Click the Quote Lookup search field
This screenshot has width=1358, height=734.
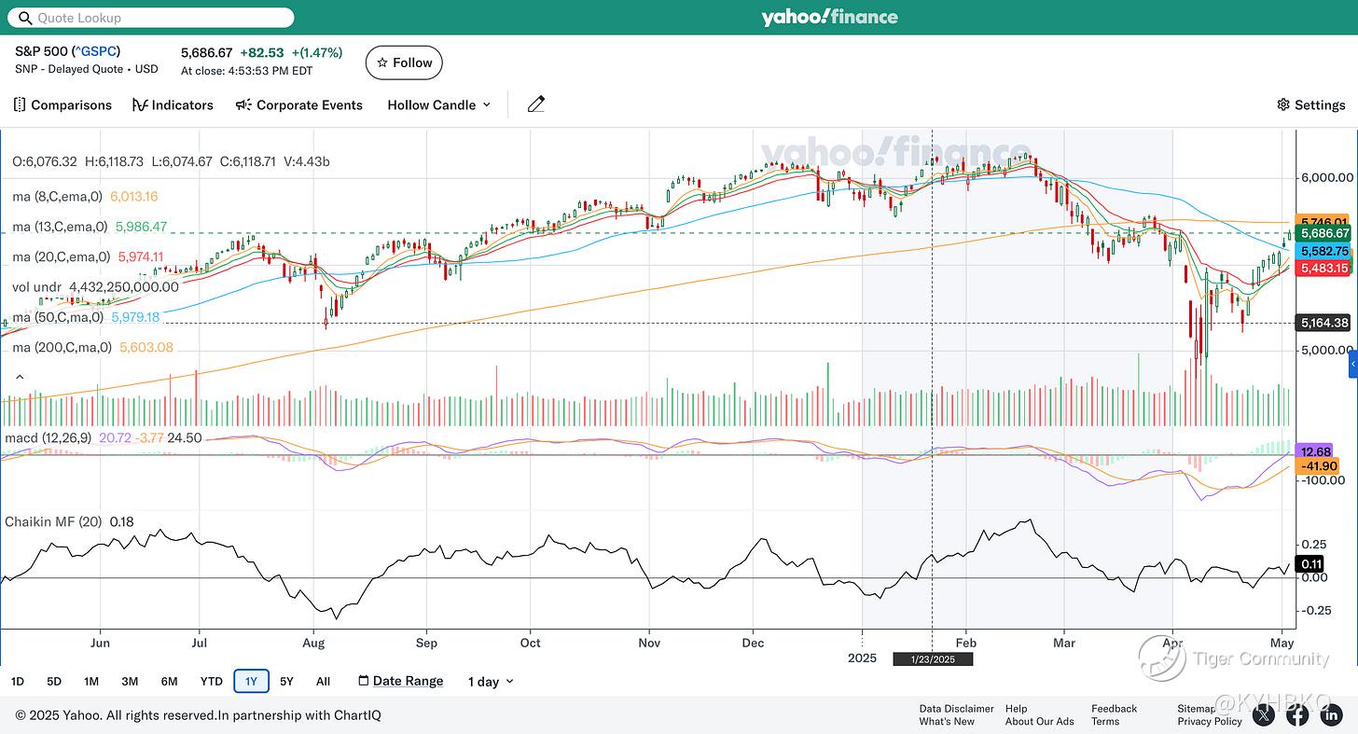(150, 18)
